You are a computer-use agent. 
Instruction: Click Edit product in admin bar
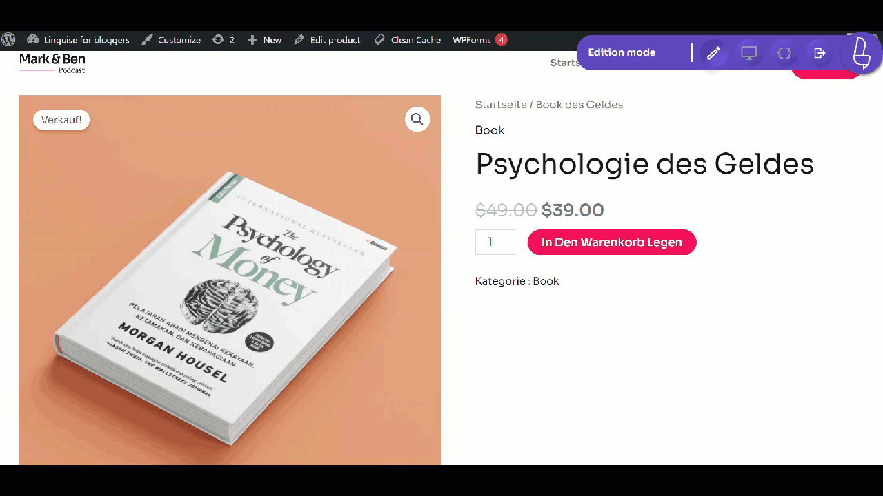click(x=327, y=40)
